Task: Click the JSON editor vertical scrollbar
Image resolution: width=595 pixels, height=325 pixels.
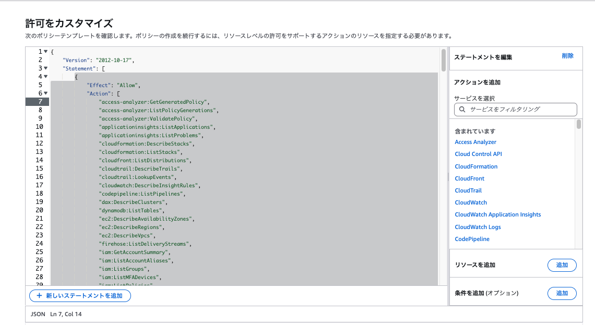Action: 443,61
